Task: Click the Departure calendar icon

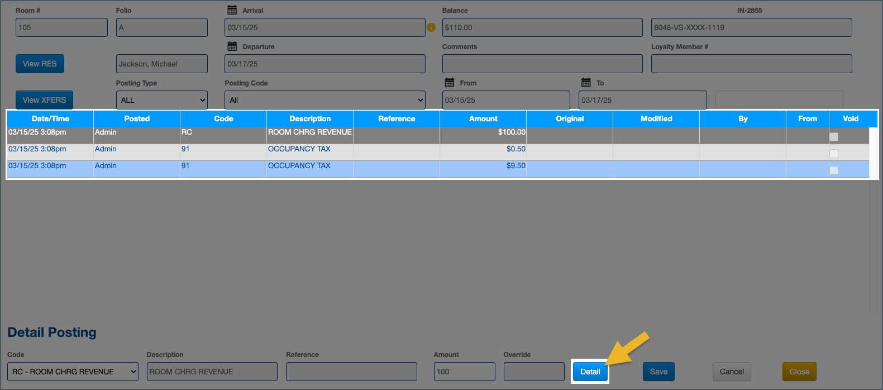Action: pos(232,46)
